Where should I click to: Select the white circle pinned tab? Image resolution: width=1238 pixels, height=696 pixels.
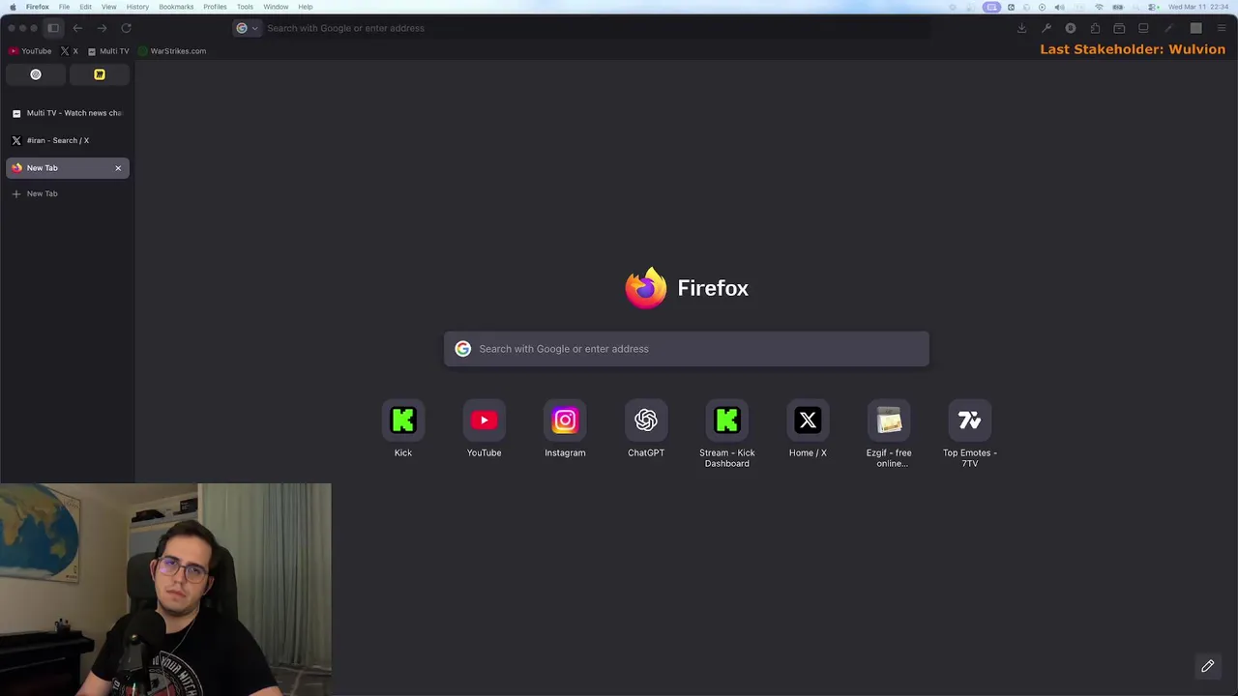pyautogui.click(x=36, y=74)
